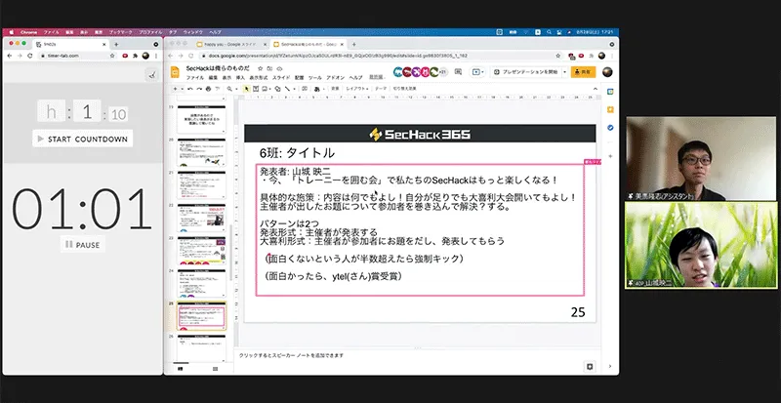781x403 pixels.
Task: Click the new slide plus button
Action: tap(176, 89)
